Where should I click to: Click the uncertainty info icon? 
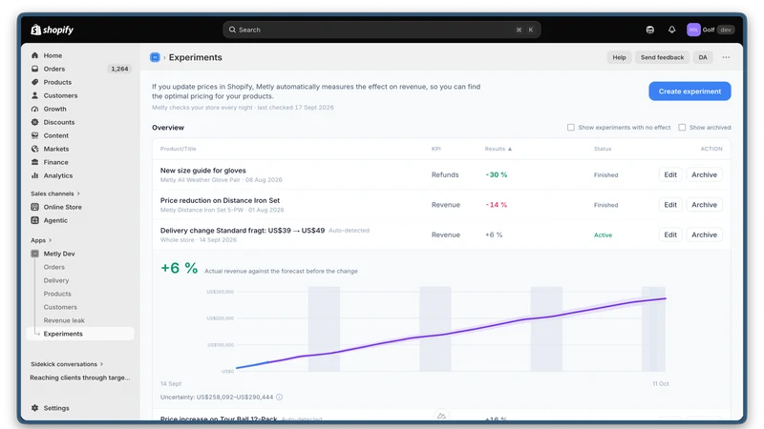click(279, 397)
